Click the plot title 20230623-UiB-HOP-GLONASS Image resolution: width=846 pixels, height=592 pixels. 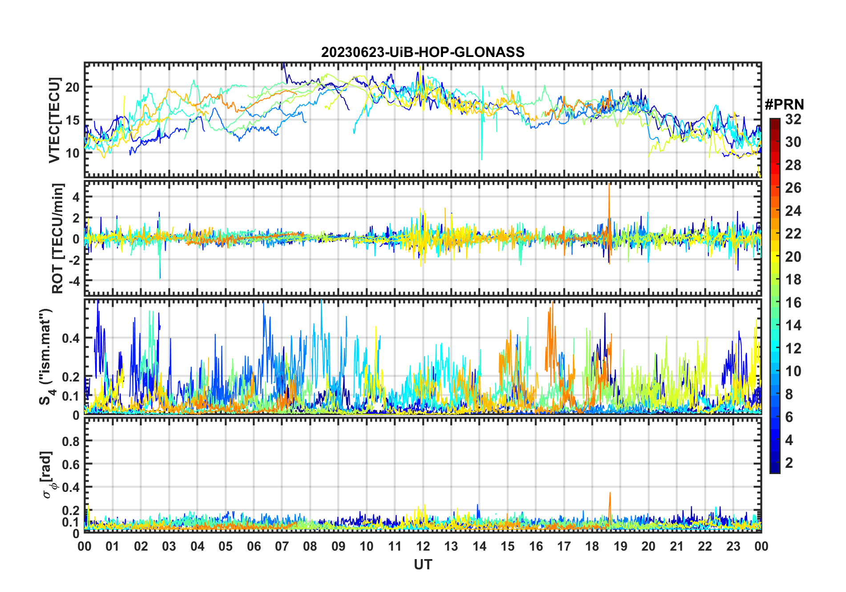click(423, 53)
